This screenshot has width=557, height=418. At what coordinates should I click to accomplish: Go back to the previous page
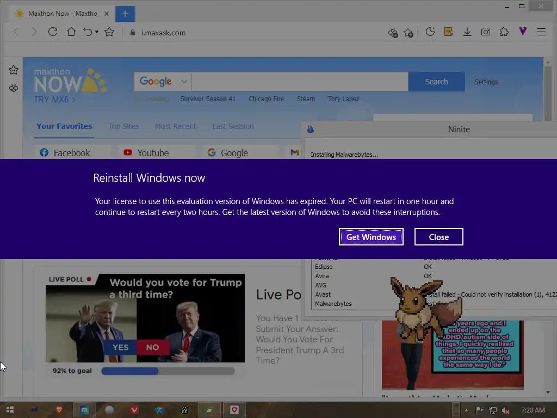tap(16, 32)
